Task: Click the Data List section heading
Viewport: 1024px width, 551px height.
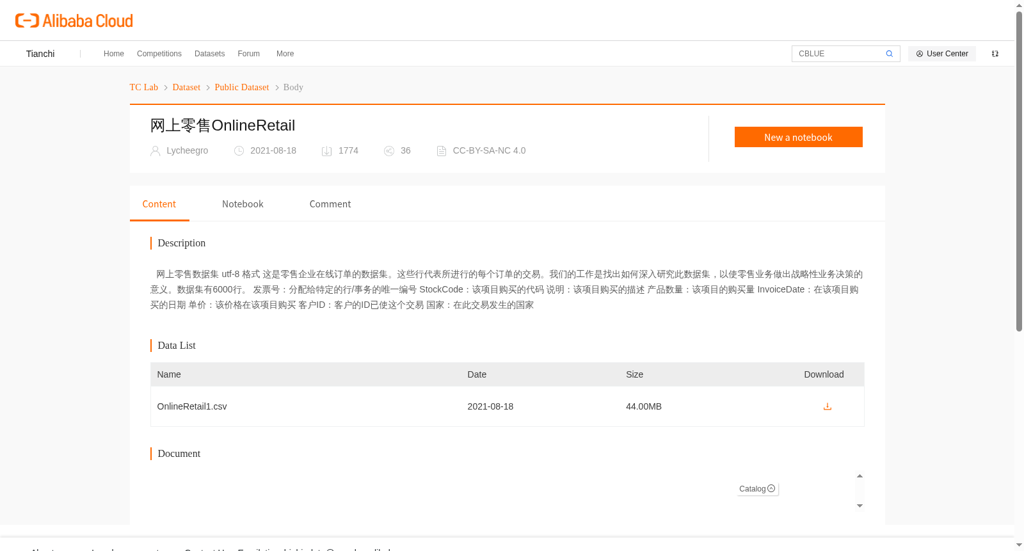Action: [177, 346]
